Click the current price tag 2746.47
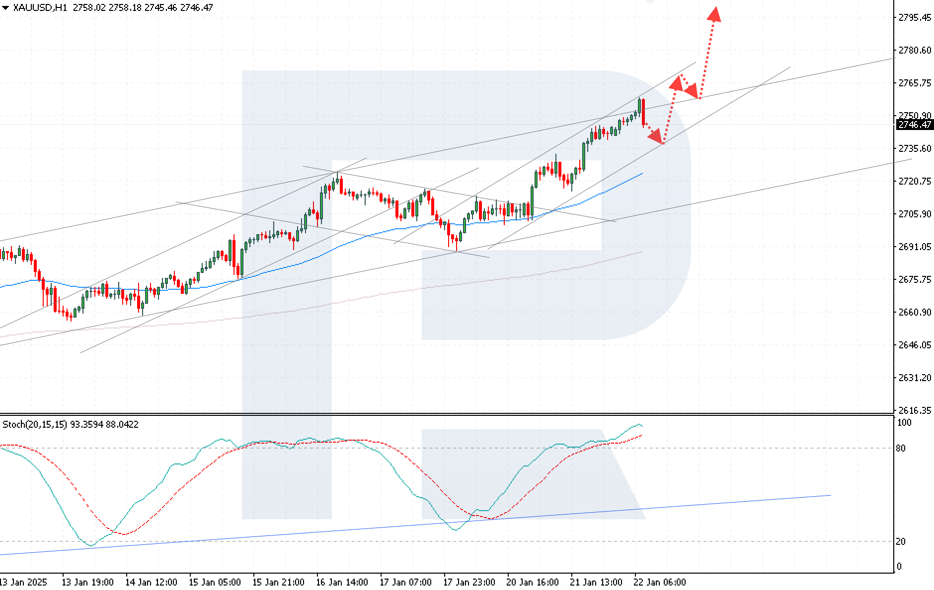This screenshot has width=934, height=590. pos(914,125)
